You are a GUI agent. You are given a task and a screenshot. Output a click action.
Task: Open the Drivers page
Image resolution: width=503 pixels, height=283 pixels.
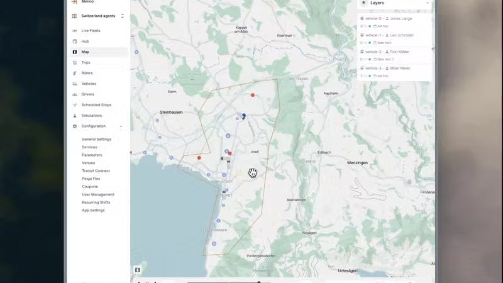pos(99,94)
